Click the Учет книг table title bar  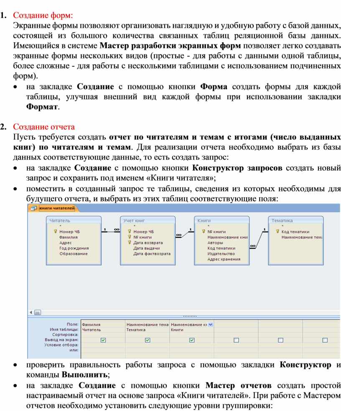tap(148, 221)
